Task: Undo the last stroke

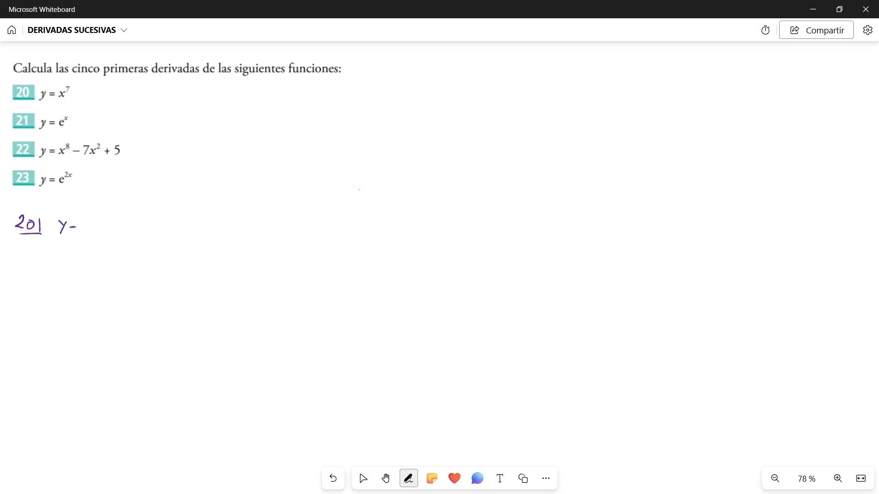Action: (333, 478)
